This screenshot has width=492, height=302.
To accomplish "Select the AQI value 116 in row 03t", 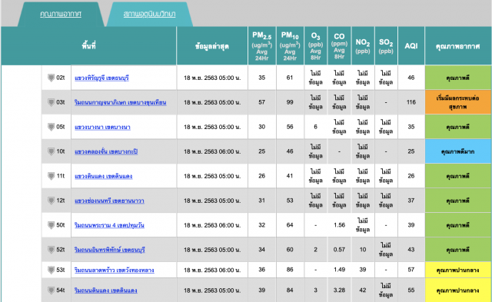I will click(x=411, y=102).
